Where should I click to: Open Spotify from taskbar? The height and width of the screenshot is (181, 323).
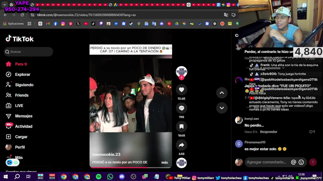click(99, 177)
